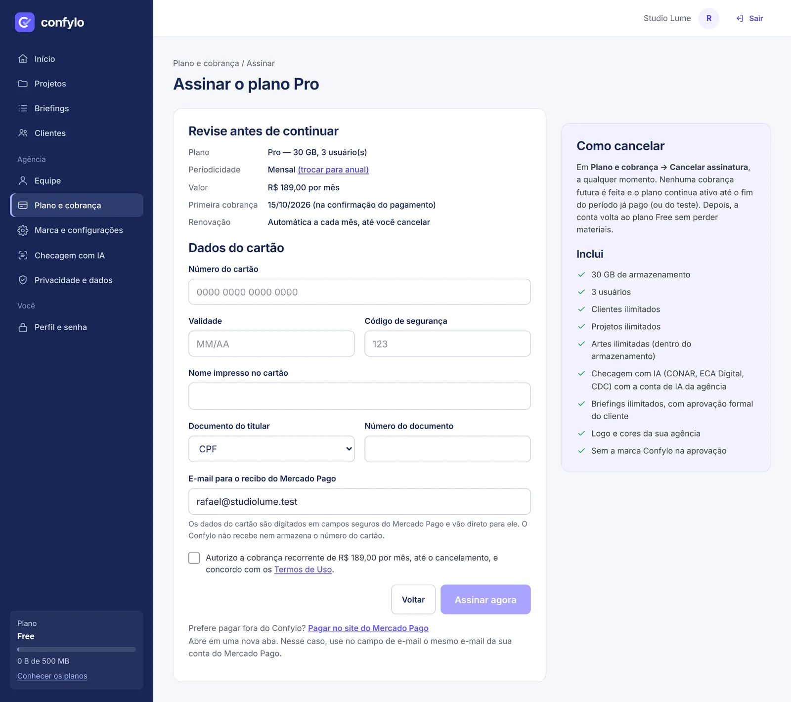Click the 'R$ 189,00 por mês' value

tap(304, 187)
